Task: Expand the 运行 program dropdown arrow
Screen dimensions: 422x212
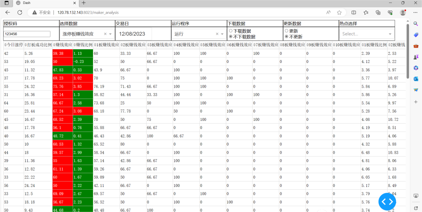Action: 222,34
